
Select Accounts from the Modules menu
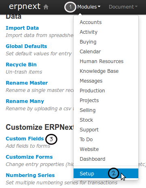(91, 22)
